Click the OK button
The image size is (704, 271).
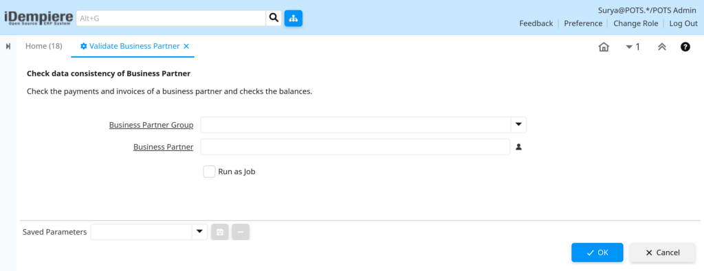coord(597,252)
